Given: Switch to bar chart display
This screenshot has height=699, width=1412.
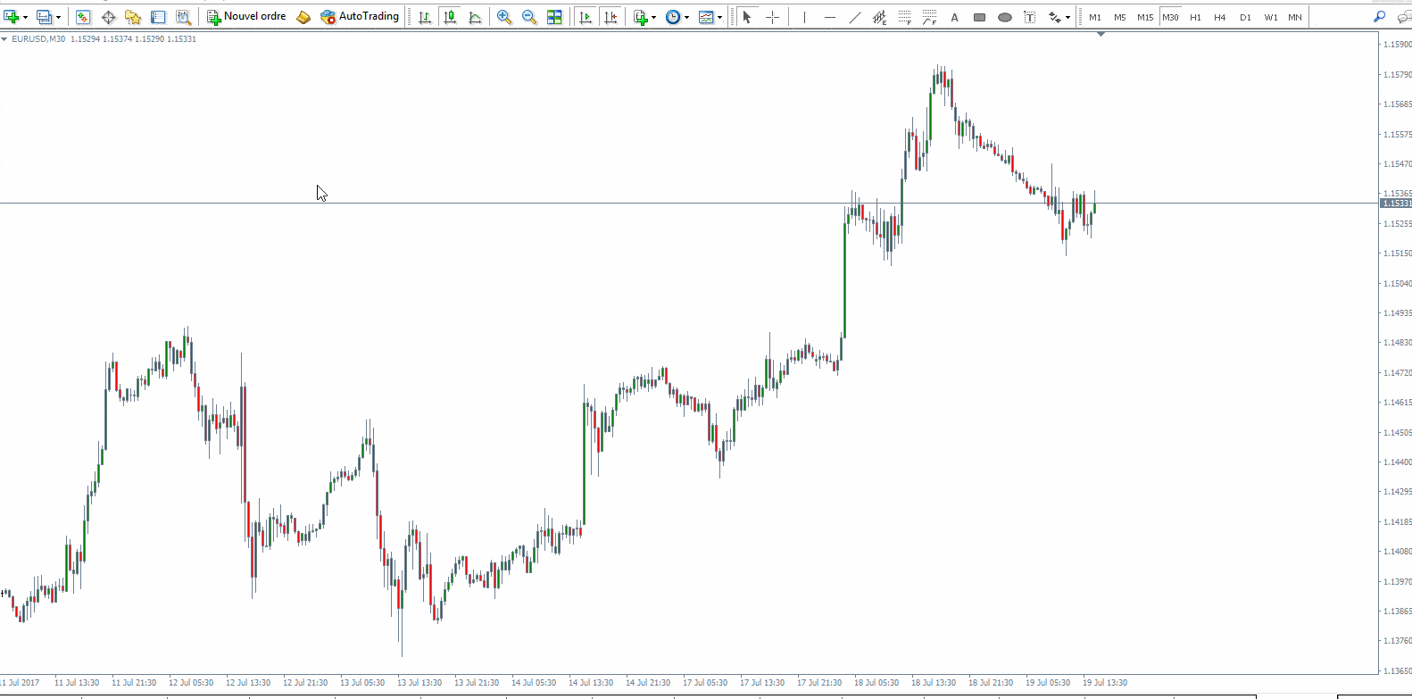Looking at the screenshot, I should point(425,17).
